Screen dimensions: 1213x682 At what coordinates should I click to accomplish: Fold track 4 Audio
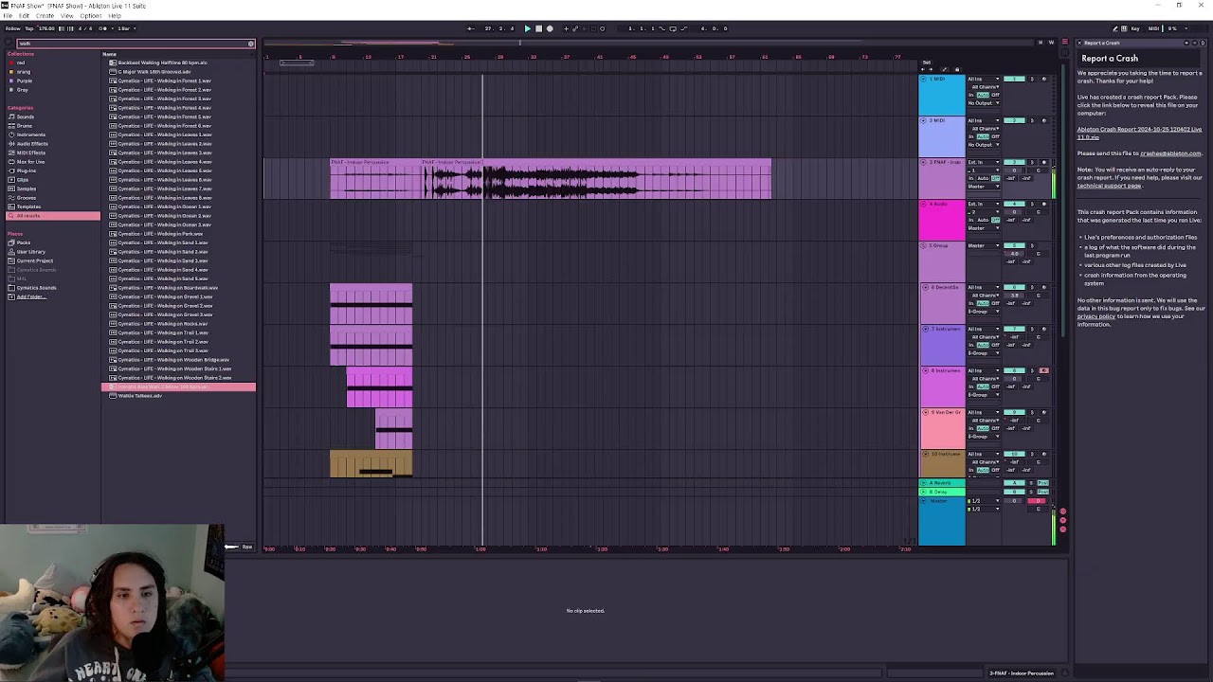[924, 204]
